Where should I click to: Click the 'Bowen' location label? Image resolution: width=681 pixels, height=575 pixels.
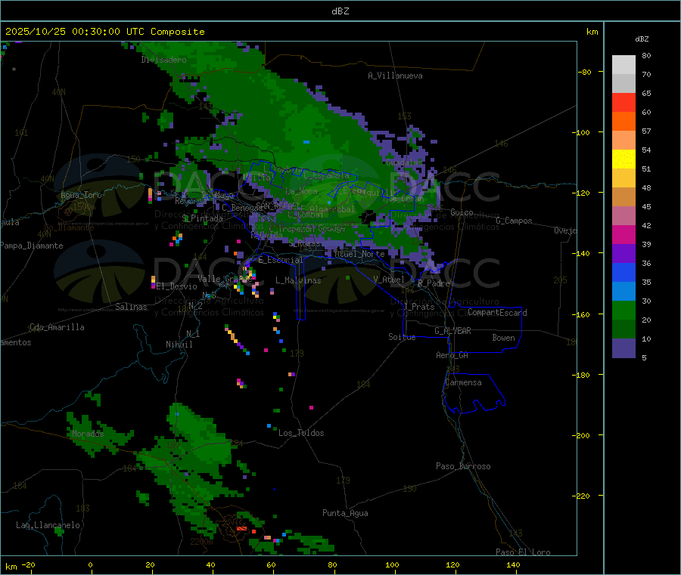[x=503, y=338]
